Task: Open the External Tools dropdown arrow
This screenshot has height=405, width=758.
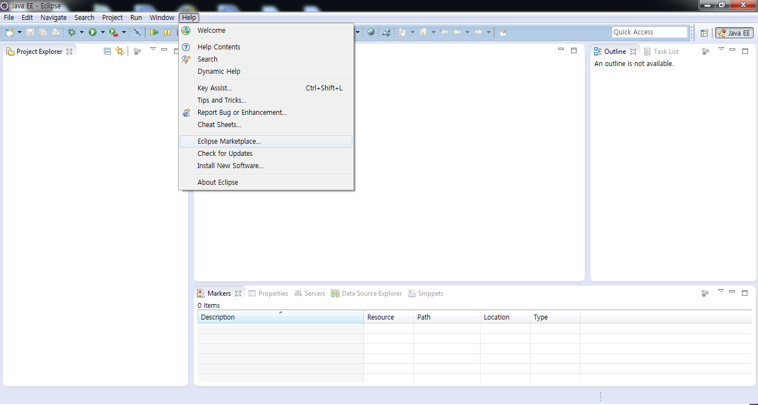Action: point(124,32)
